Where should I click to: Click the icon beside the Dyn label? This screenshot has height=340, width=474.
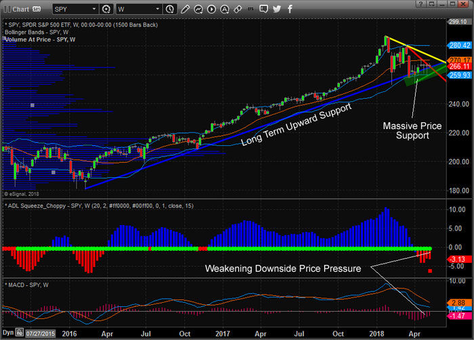(x=20, y=333)
